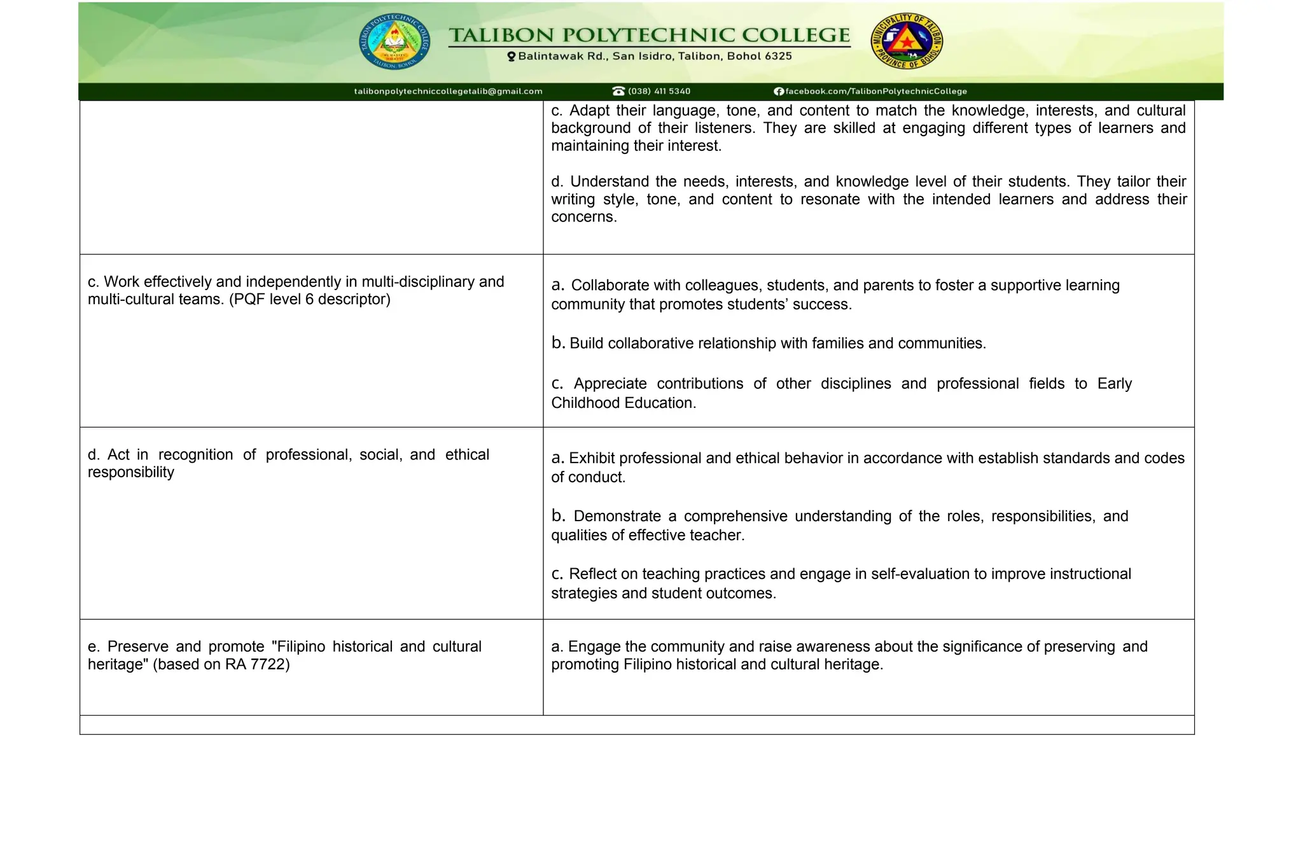Click the 'Act in recognition of professional' cell
This screenshot has height=852, width=1303.
(288, 463)
